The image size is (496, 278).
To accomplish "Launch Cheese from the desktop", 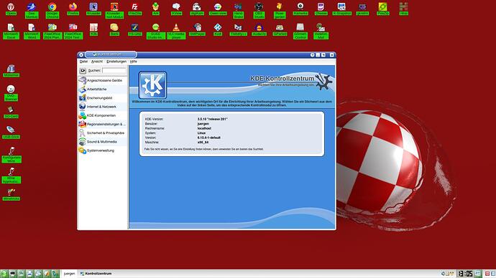I will click(x=321, y=9).
